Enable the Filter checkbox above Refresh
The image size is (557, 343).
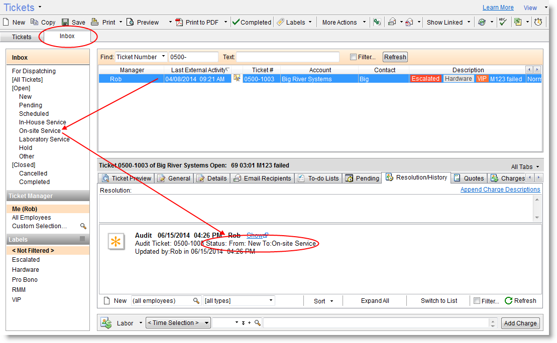coord(353,57)
